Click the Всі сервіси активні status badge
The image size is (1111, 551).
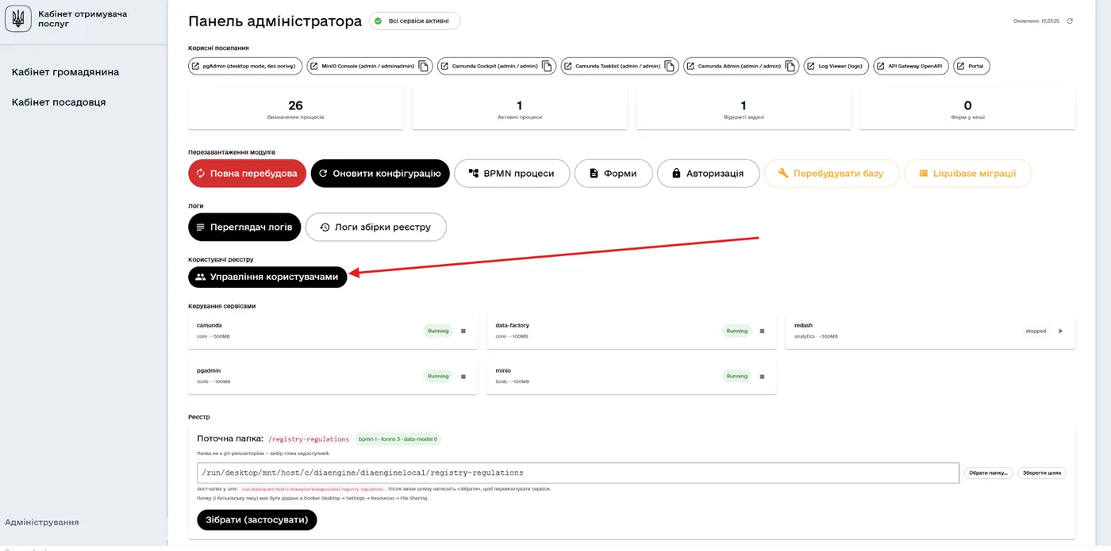pos(414,21)
